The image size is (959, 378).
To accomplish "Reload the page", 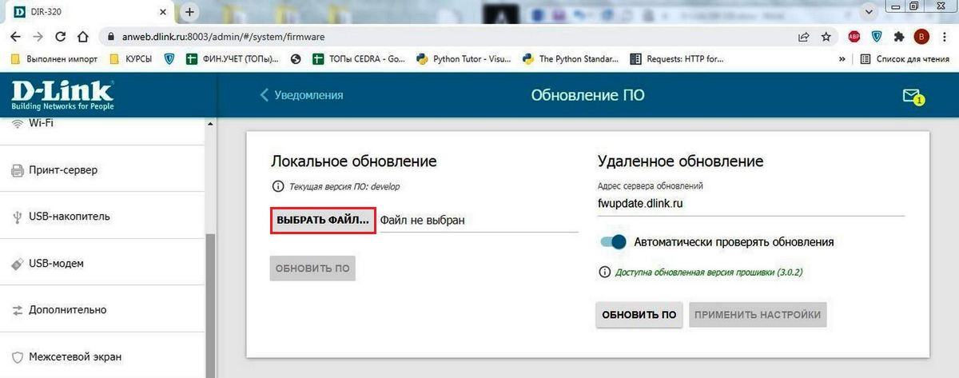I will coord(61,37).
